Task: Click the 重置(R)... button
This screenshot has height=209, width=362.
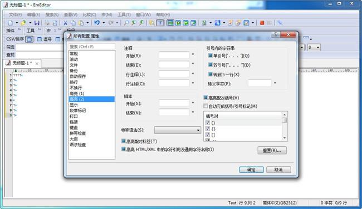Action: pyautogui.click(x=272, y=151)
